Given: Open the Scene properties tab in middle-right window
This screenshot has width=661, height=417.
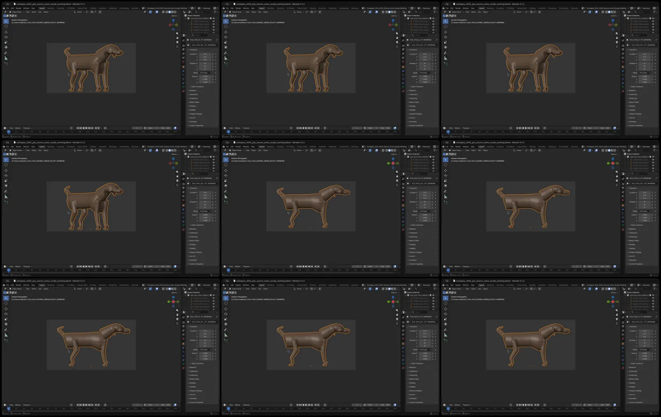Looking at the screenshot, I should 623,196.
